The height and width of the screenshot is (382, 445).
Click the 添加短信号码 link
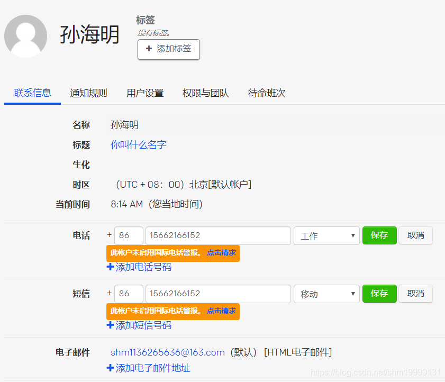coord(143,325)
